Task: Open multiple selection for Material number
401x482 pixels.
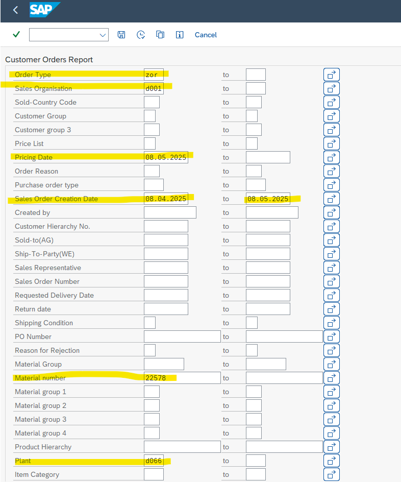Action: [x=331, y=378]
